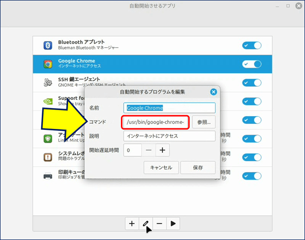Toggle the SSH key agent autostart switch

(252, 83)
